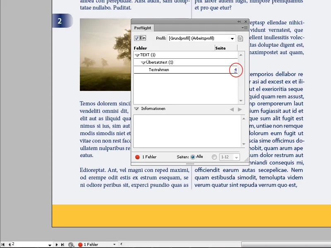Collapse the Preflight panel with the double-arrow icon
331x248 pixels.
click(x=239, y=21)
